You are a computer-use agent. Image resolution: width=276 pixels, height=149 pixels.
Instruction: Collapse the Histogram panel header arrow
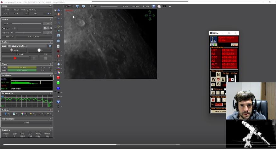coord(50,75)
